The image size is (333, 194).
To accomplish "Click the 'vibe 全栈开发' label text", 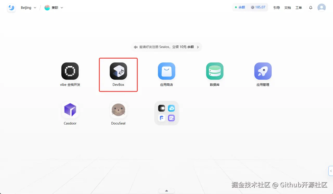I will 70,85.
